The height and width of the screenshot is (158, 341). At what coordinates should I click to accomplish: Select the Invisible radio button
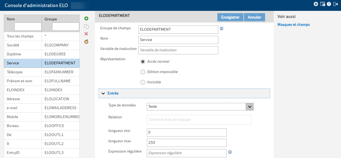(x=143, y=82)
